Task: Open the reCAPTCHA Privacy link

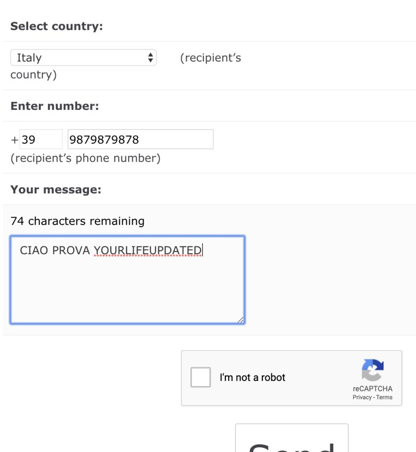Action: point(362,397)
